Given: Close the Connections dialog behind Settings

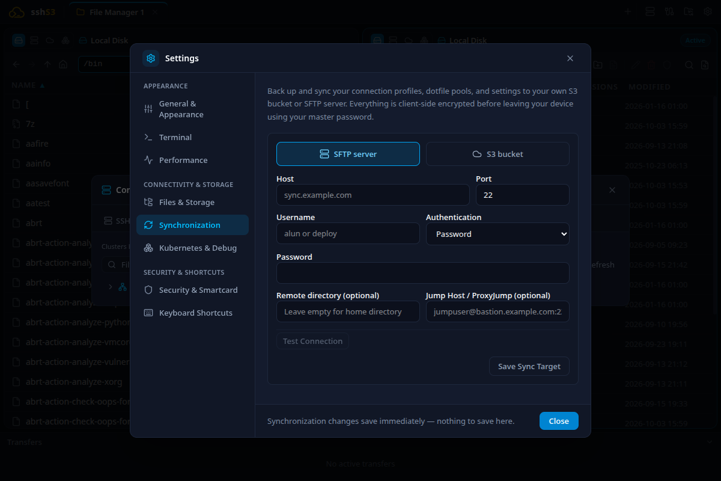Looking at the screenshot, I should (x=612, y=190).
